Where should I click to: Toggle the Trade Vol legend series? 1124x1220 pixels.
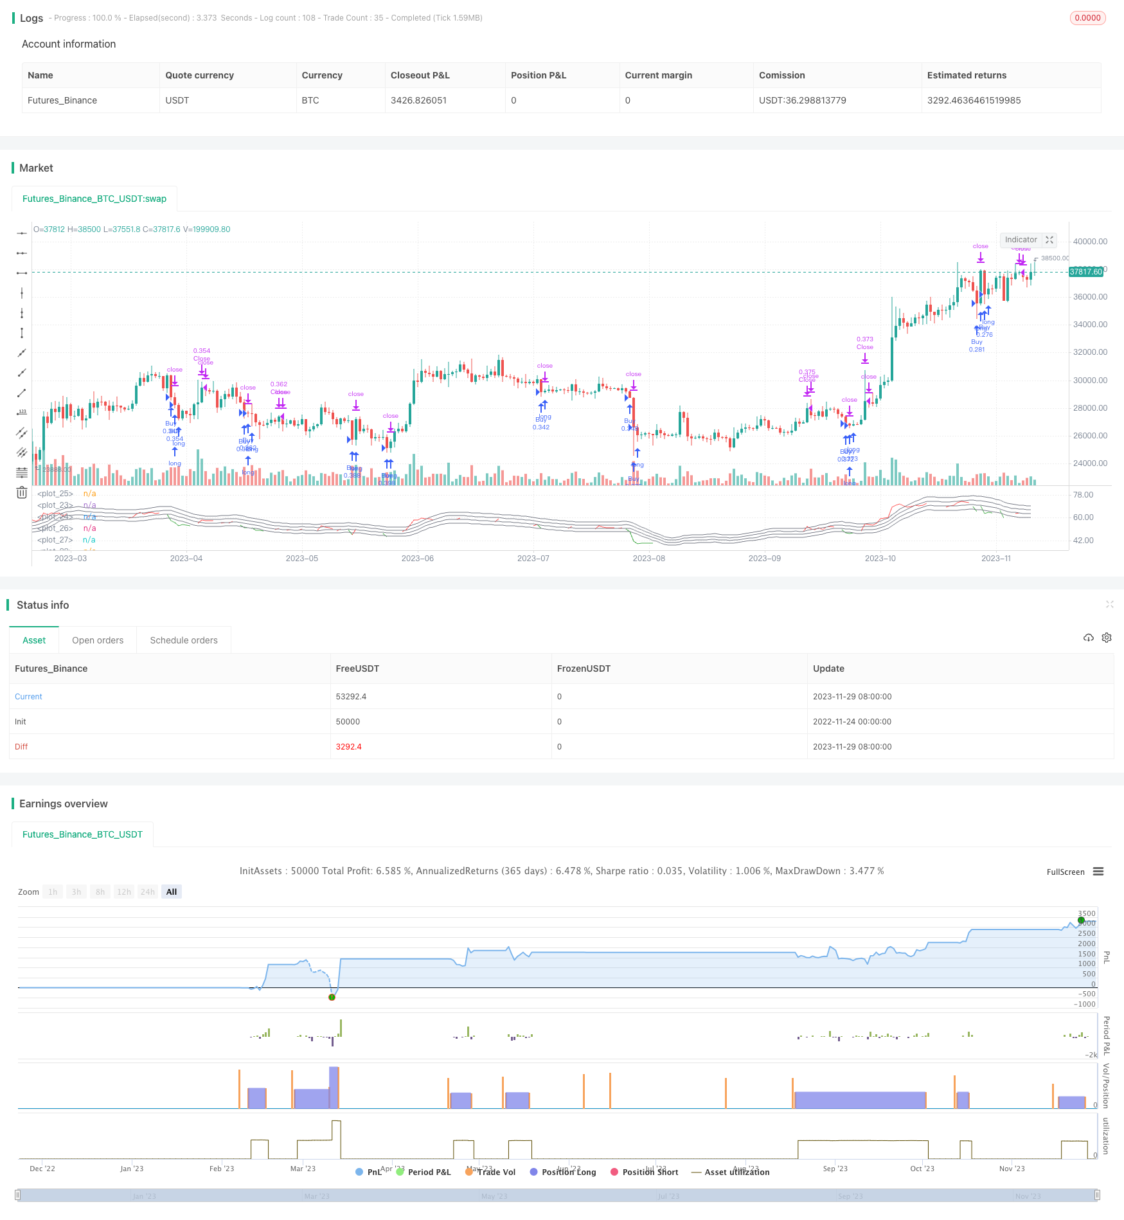[x=490, y=1172]
